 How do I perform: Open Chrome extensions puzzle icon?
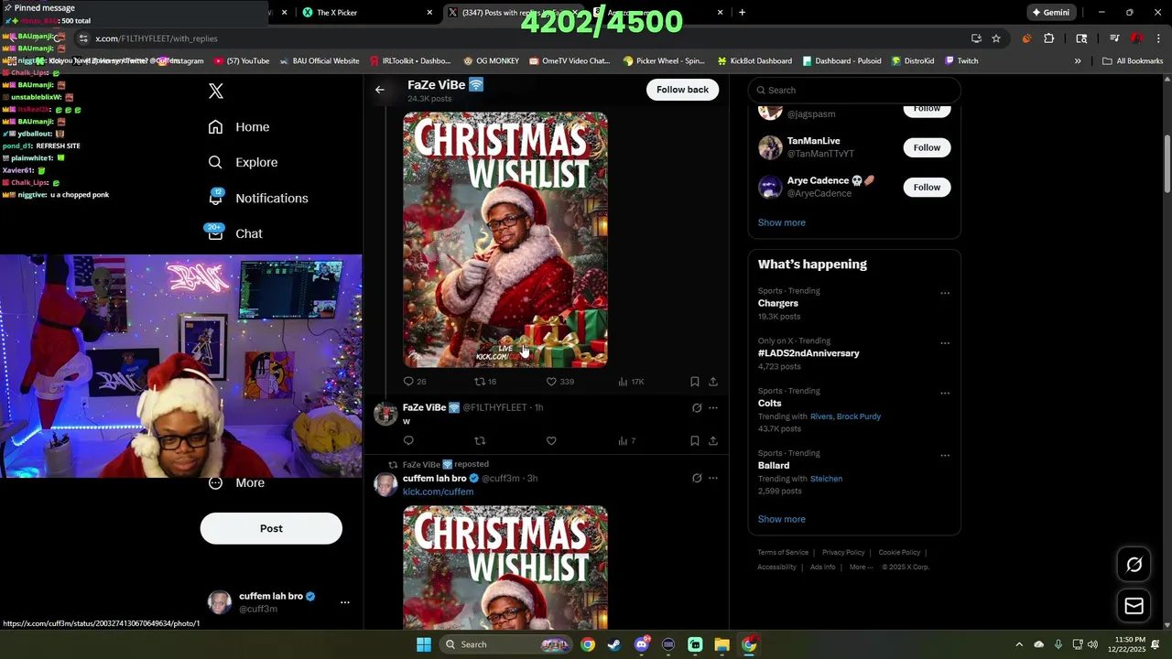[1048, 38]
